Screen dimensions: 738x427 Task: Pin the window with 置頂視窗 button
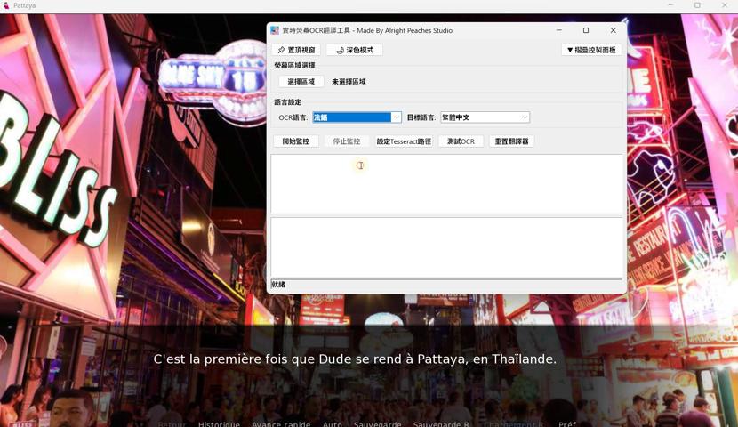click(x=296, y=50)
